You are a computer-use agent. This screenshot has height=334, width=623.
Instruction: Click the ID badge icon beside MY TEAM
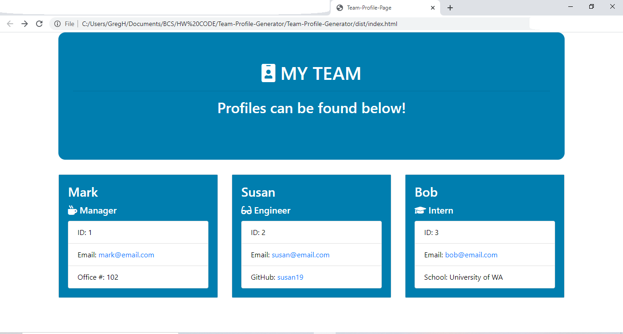click(x=268, y=73)
